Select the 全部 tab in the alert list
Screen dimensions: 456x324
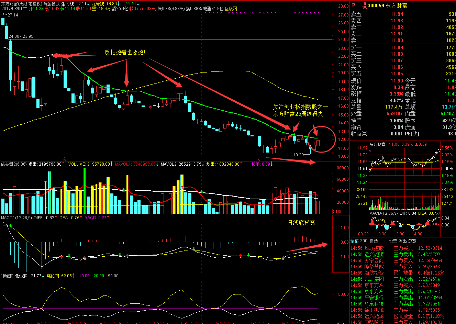(354, 241)
